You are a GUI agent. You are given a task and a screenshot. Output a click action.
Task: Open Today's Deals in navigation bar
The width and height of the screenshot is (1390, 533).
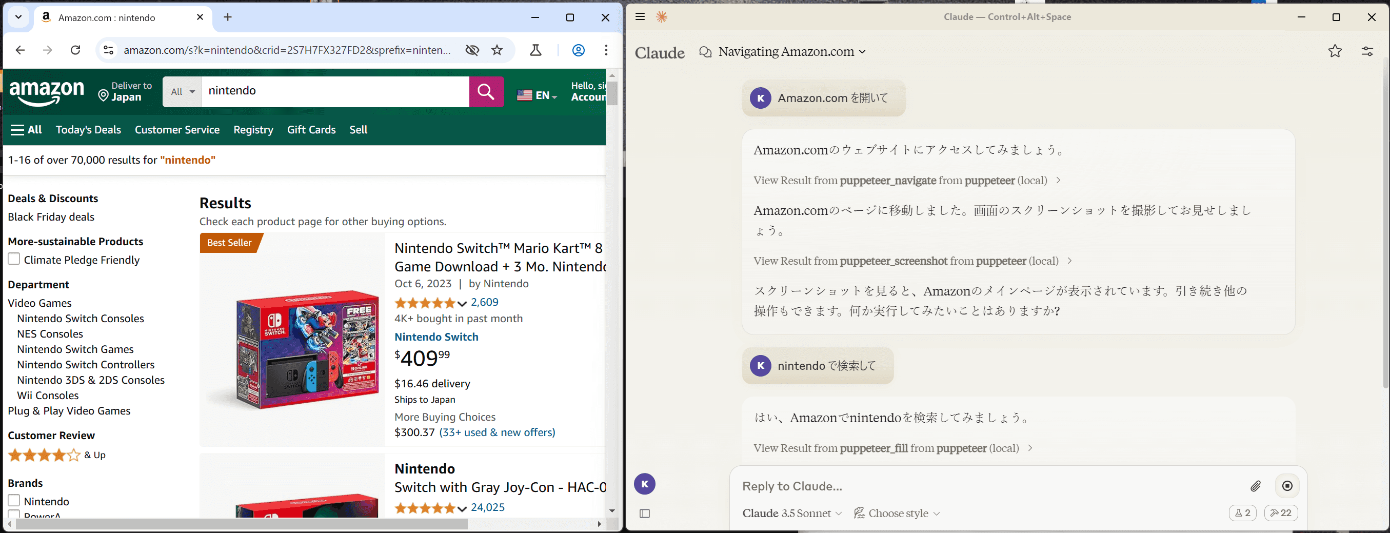click(x=88, y=129)
